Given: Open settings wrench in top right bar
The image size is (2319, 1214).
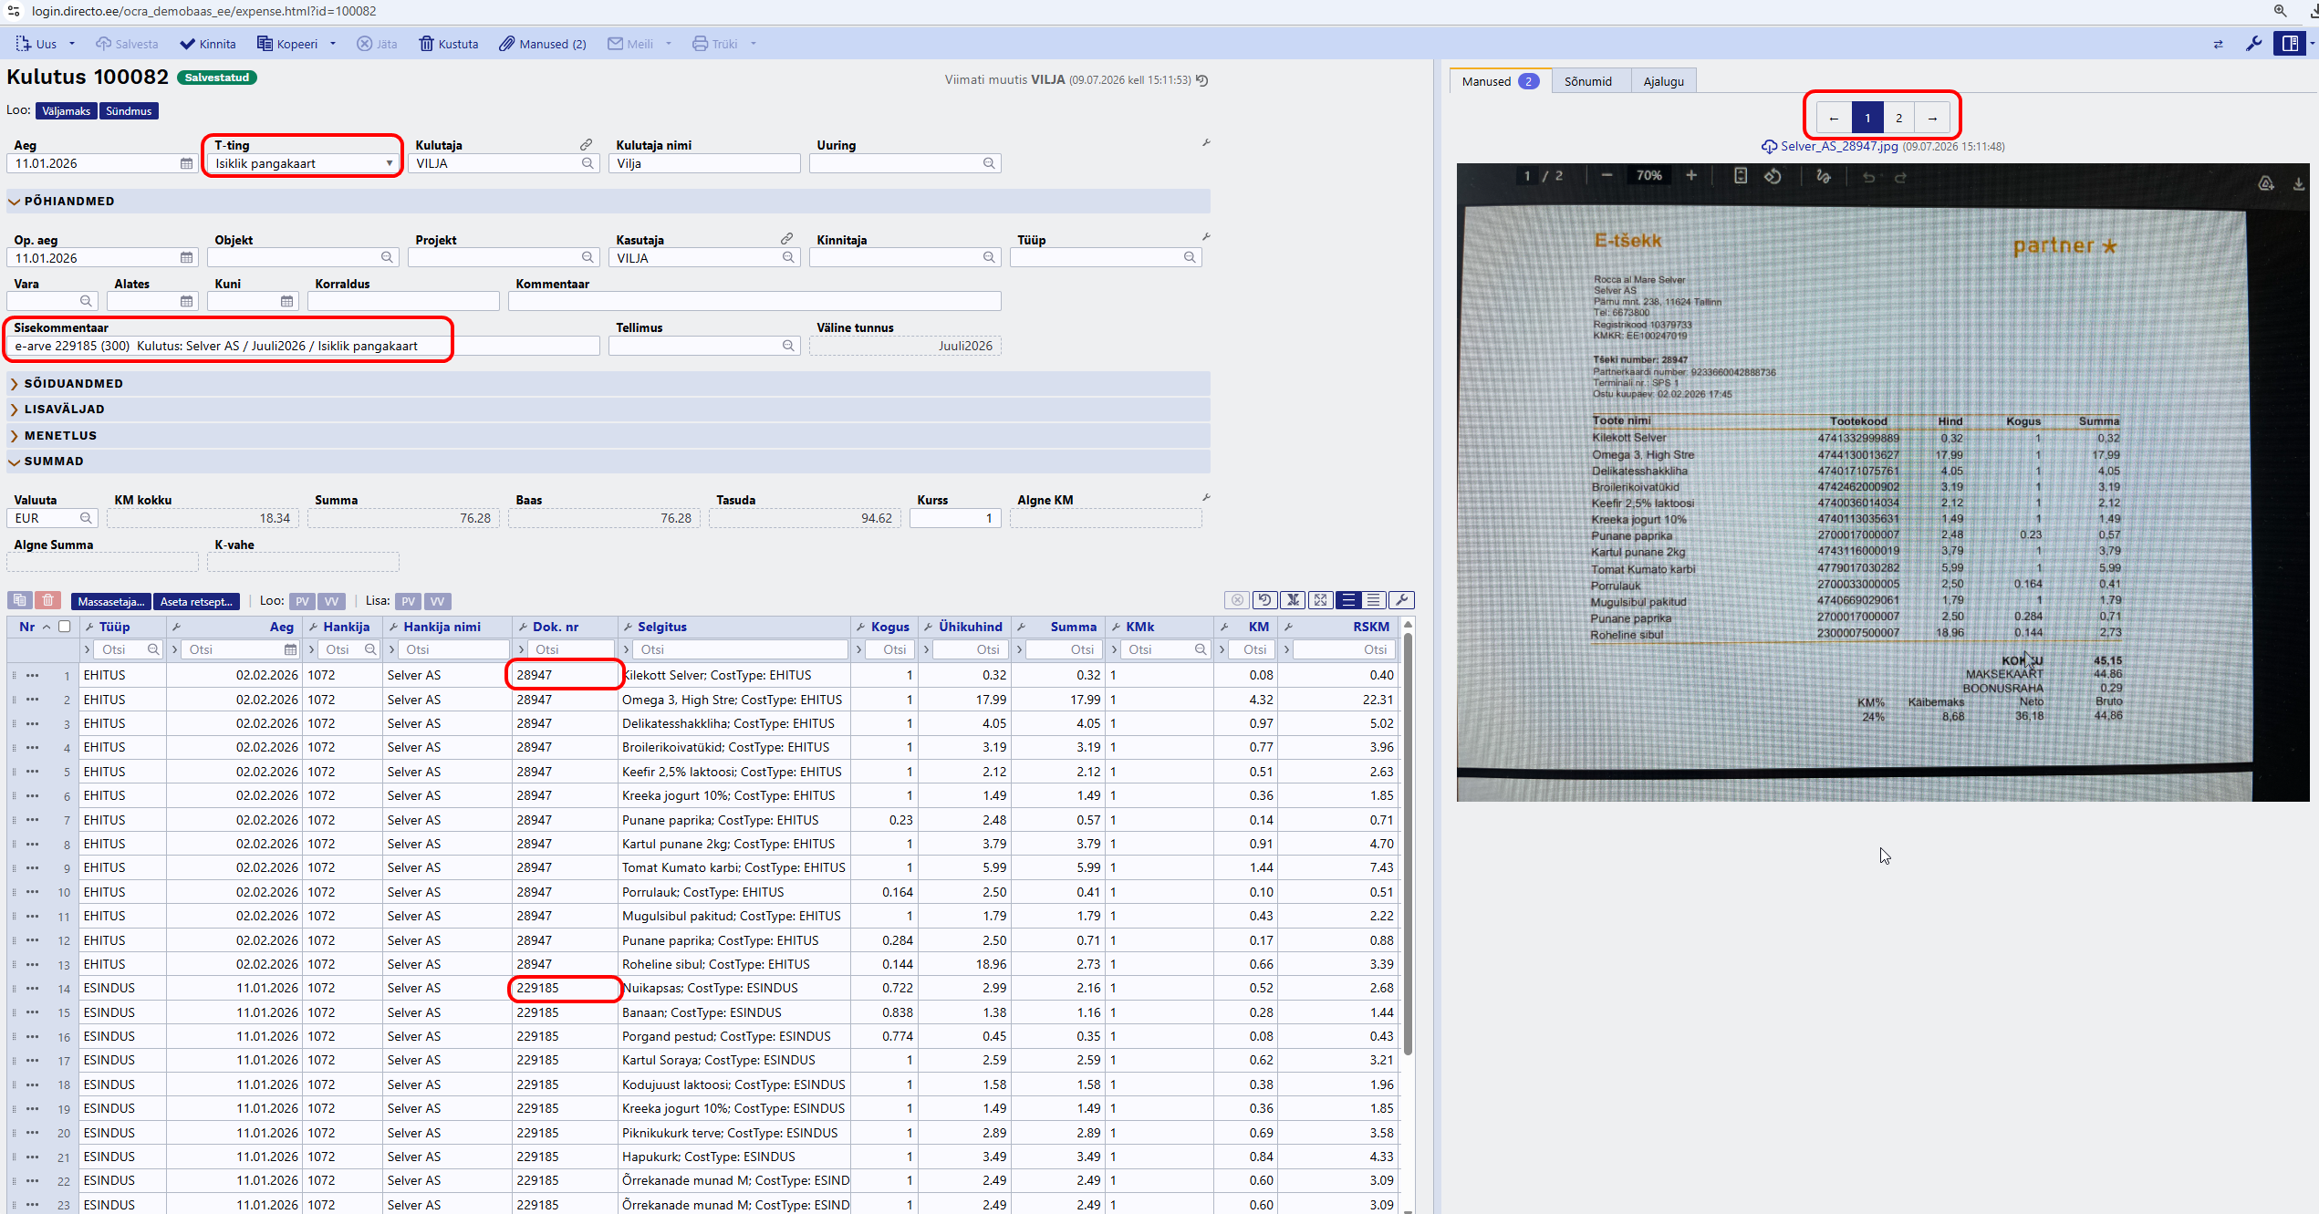Looking at the screenshot, I should [x=2254, y=44].
